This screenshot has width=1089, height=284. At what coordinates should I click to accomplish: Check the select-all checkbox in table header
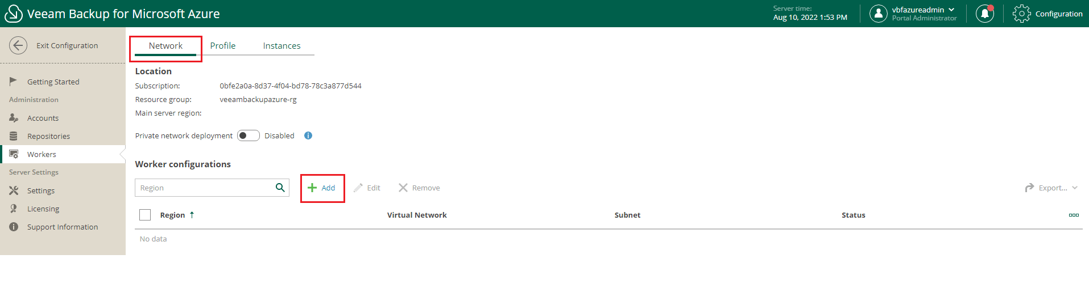pyautogui.click(x=145, y=215)
